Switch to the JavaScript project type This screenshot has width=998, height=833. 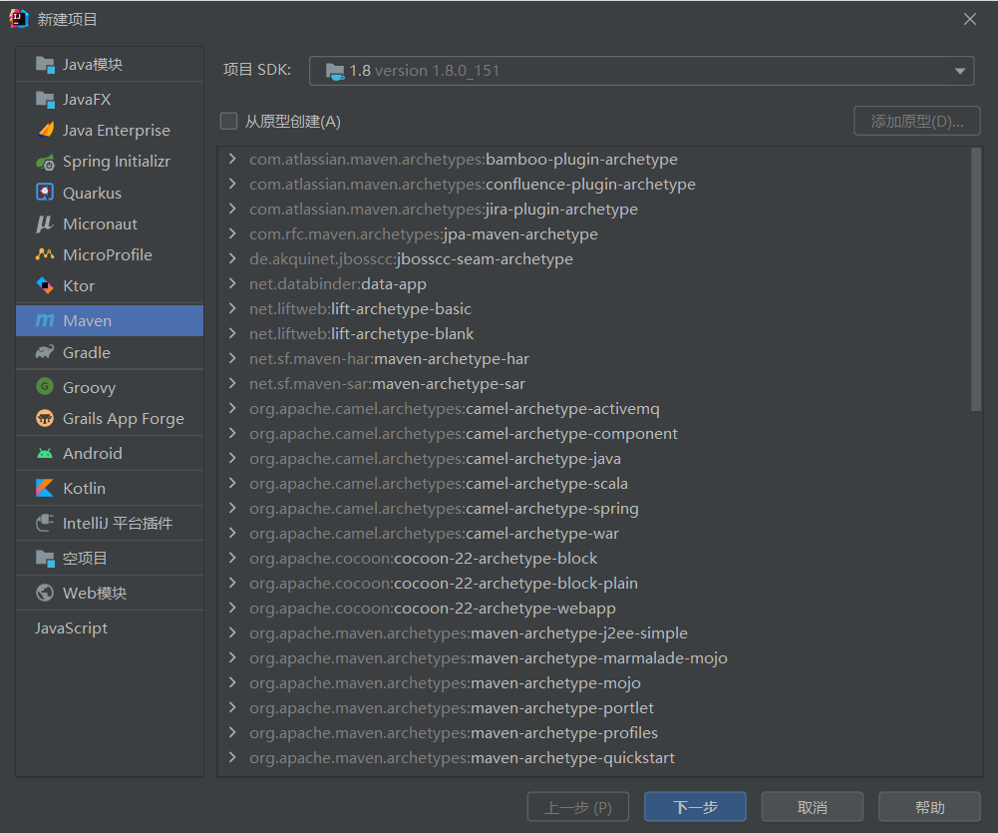[x=71, y=628]
